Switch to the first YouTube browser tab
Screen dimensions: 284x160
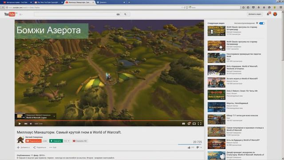17,2
